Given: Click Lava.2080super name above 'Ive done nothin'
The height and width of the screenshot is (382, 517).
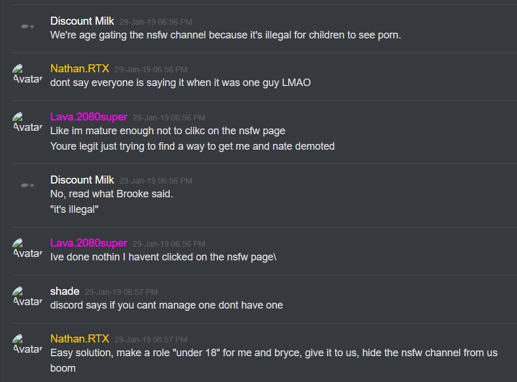Looking at the screenshot, I should click(89, 243).
